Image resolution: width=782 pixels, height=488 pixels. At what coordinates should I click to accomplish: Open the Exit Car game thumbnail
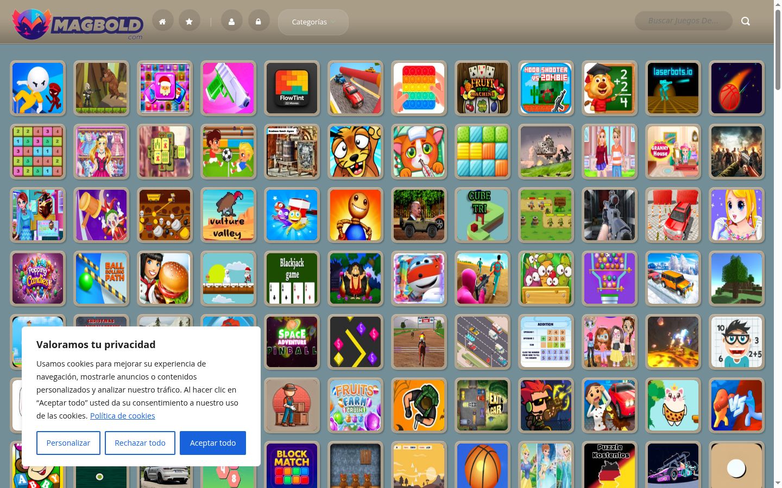pos(483,405)
